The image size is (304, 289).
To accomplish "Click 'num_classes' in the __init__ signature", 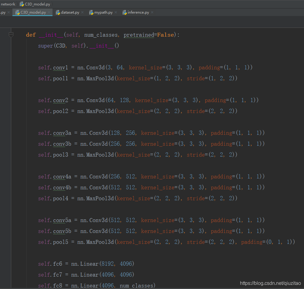I will coord(101,35).
